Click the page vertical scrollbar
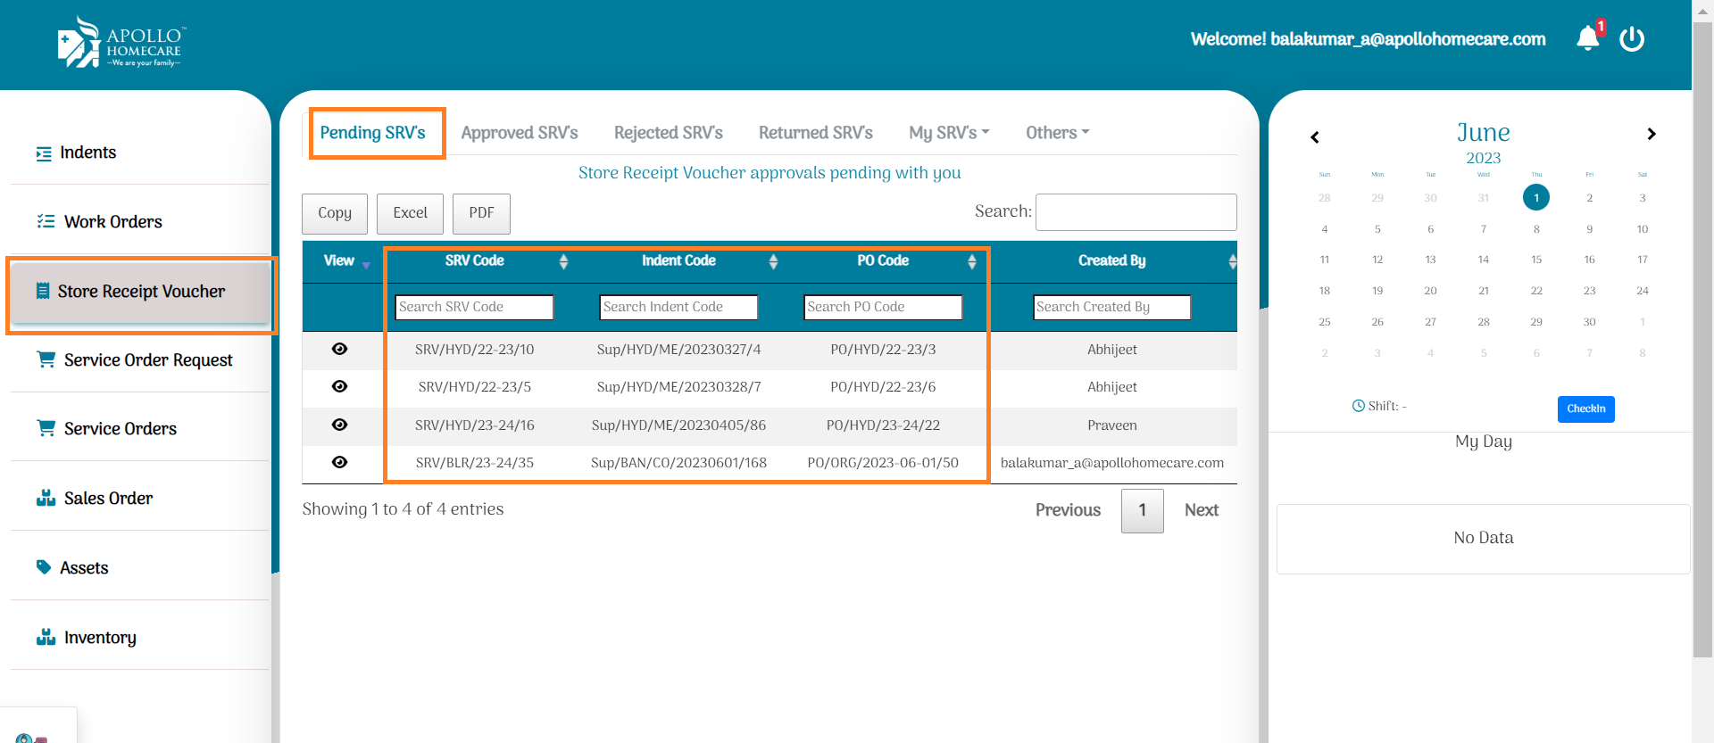1714x743 pixels. coord(1702,339)
